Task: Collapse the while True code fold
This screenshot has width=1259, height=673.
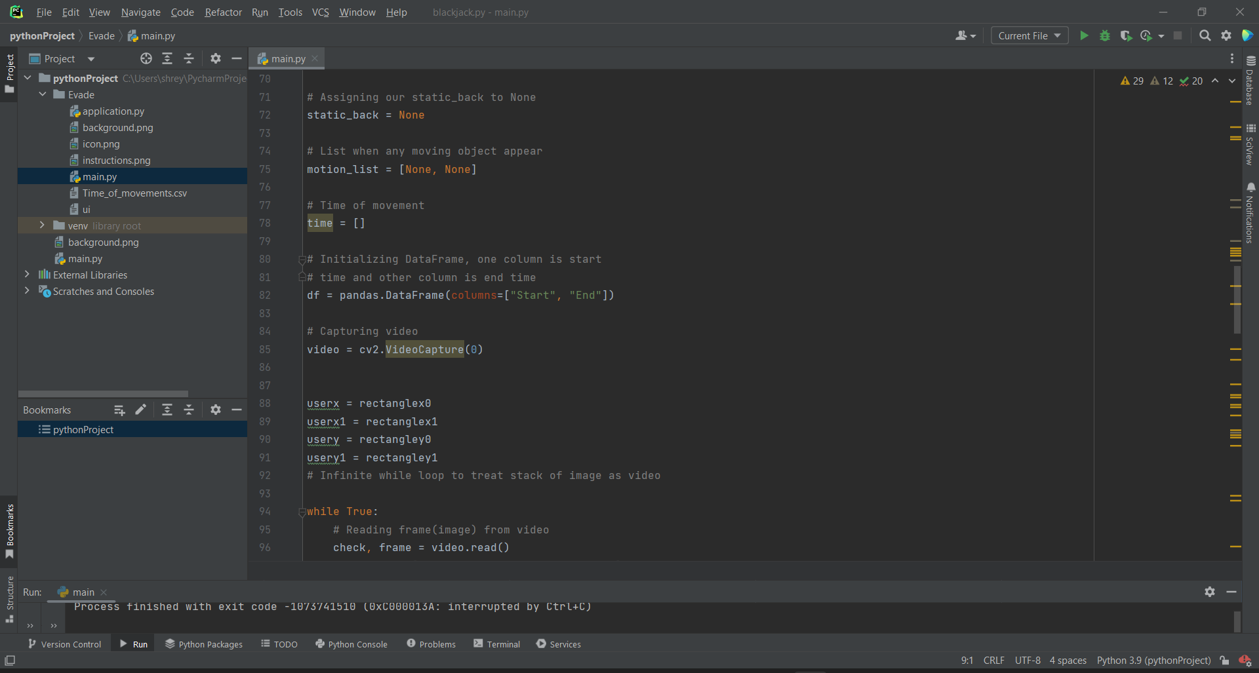Action: click(302, 512)
